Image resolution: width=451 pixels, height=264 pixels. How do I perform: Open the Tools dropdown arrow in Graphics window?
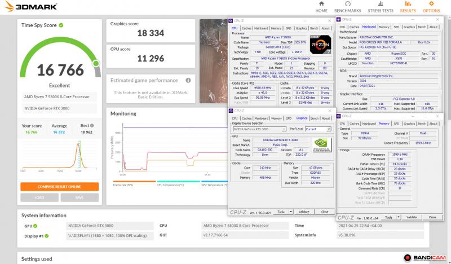point(290,212)
